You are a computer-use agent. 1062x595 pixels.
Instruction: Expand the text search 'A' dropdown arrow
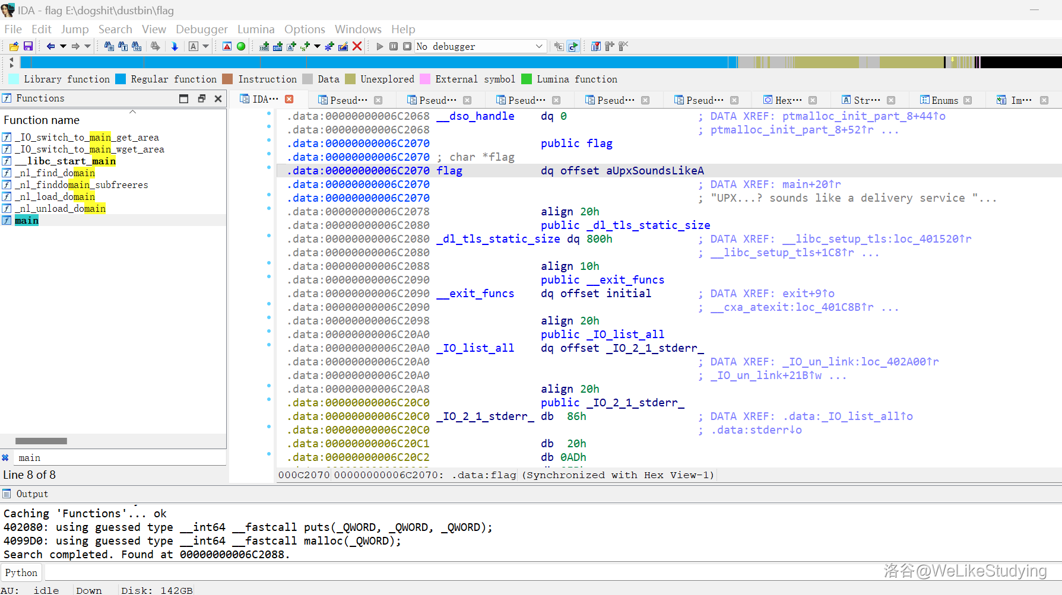tap(206, 46)
